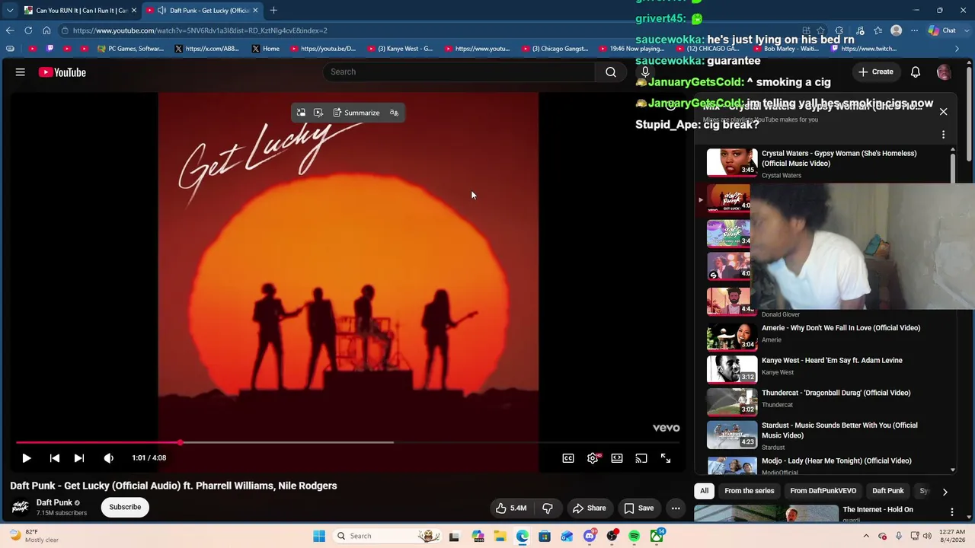Screen dimensions: 975x548
Task: Open options for The Internet - Hold On
Action: point(952,512)
